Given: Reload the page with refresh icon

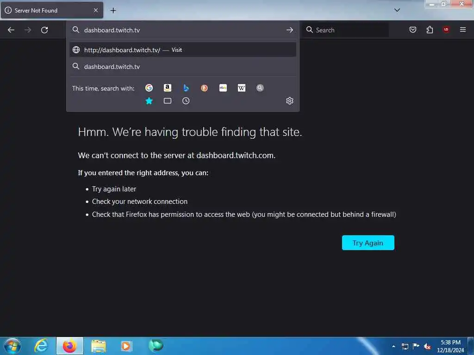Looking at the screenshot, I should (44, 30).
